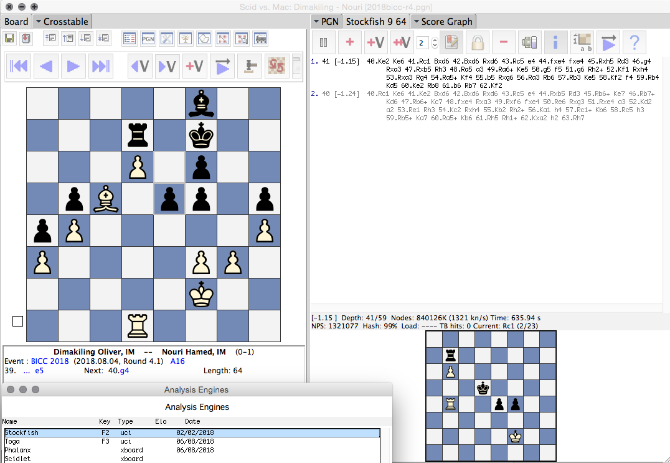Select the Stockfish 9 64 tab
This screenshot has height=463, width=670.
coord(376,22)
